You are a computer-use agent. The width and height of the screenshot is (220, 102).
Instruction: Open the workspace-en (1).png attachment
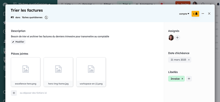91,72
